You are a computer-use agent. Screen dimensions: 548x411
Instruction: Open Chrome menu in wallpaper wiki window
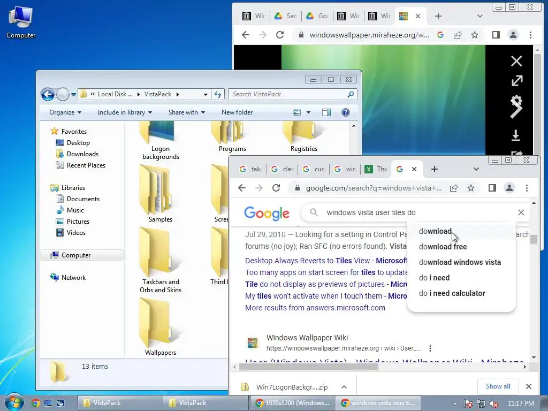pos(530,35)
